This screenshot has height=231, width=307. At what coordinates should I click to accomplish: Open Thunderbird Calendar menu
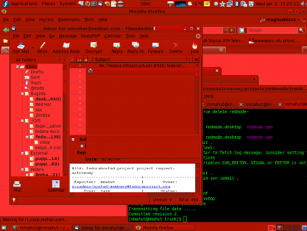point(113,36)
